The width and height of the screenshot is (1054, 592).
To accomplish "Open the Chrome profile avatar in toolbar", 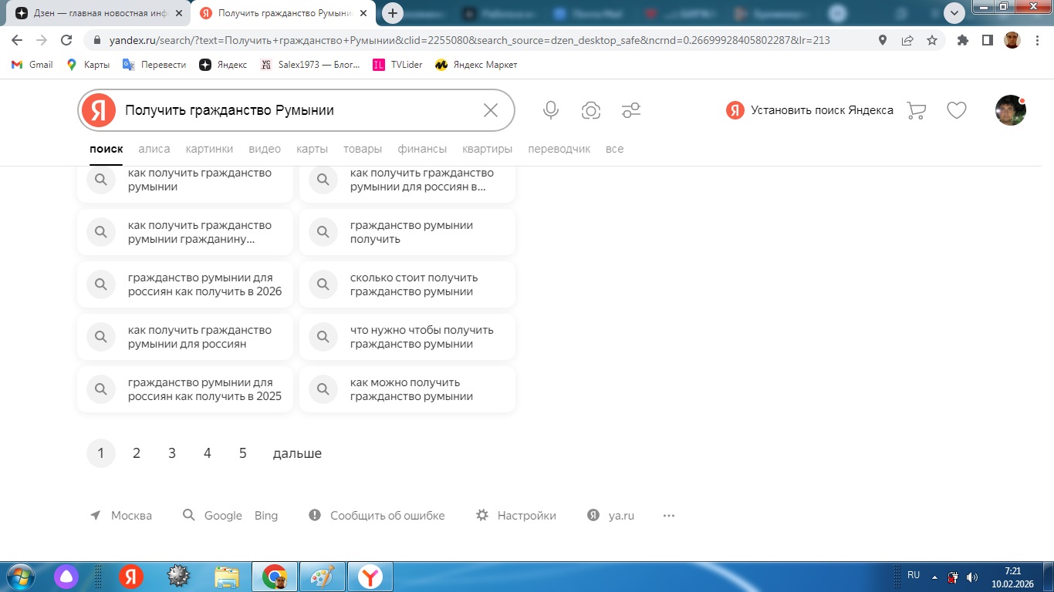I will pos(1012,40).
